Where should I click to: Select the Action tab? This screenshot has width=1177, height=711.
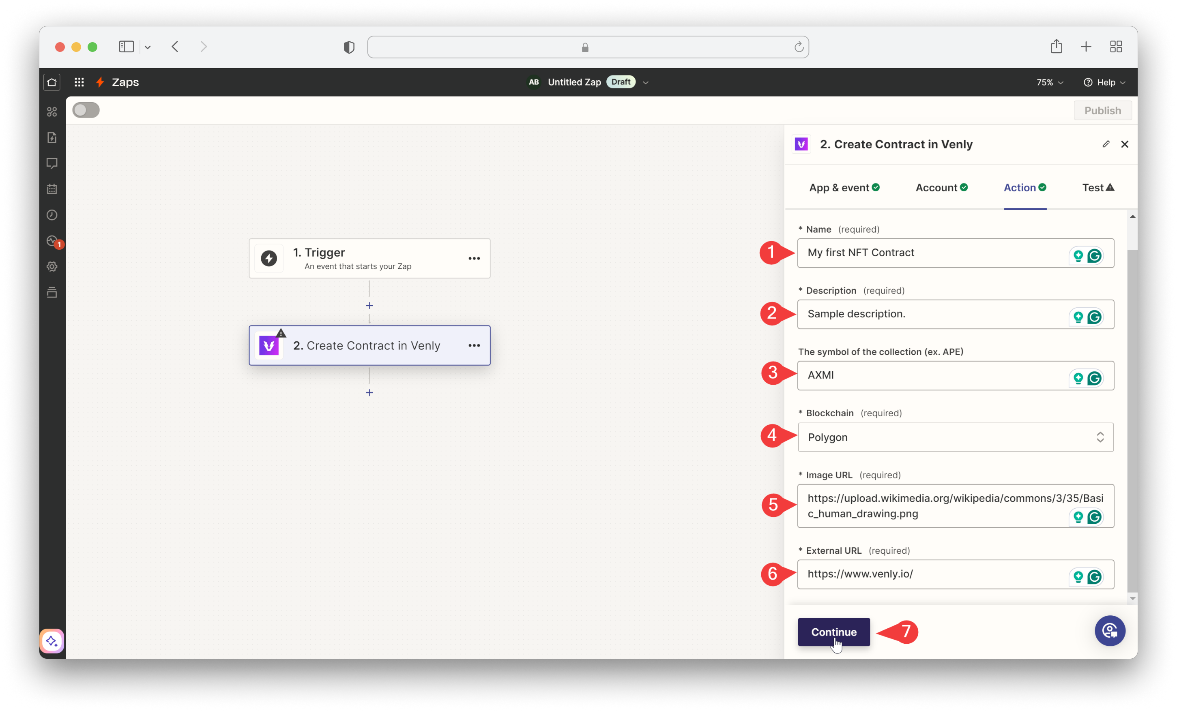click(1025, 188)
